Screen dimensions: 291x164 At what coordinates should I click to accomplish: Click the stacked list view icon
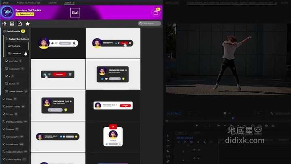[12, 23]
